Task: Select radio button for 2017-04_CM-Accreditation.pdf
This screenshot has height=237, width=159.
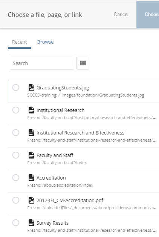Action: point(16,200)
